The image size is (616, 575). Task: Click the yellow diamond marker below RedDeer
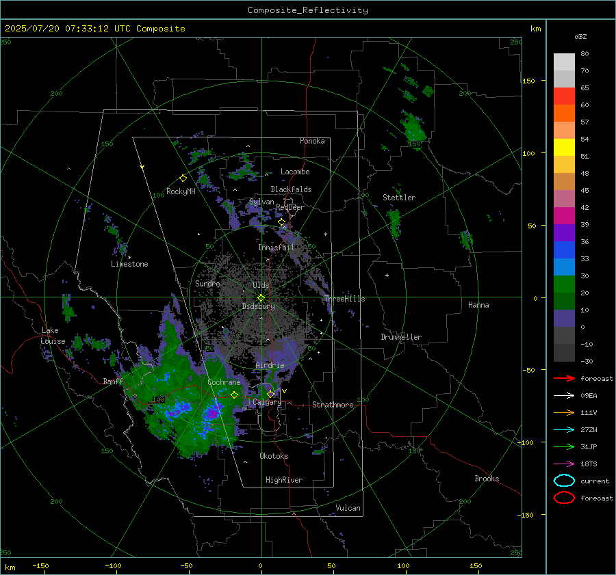[x=282, y=222]
